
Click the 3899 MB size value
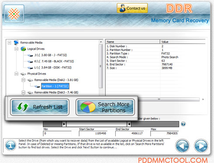point(167,68)
